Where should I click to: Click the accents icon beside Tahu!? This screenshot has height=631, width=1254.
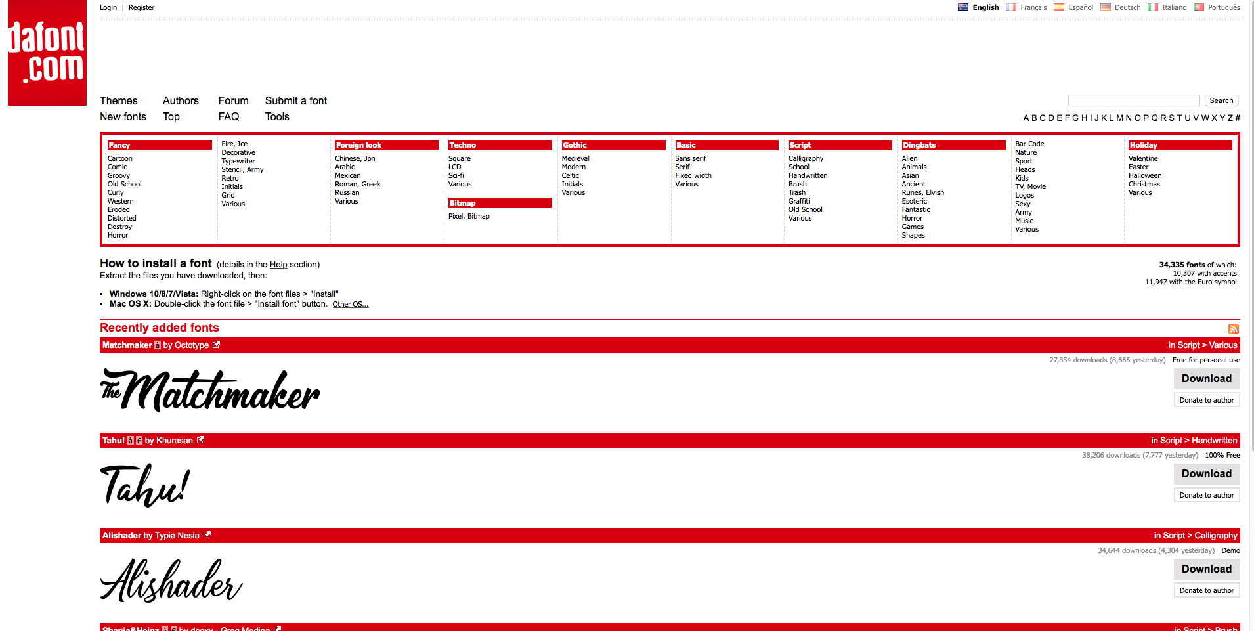[x=130, y=441]
